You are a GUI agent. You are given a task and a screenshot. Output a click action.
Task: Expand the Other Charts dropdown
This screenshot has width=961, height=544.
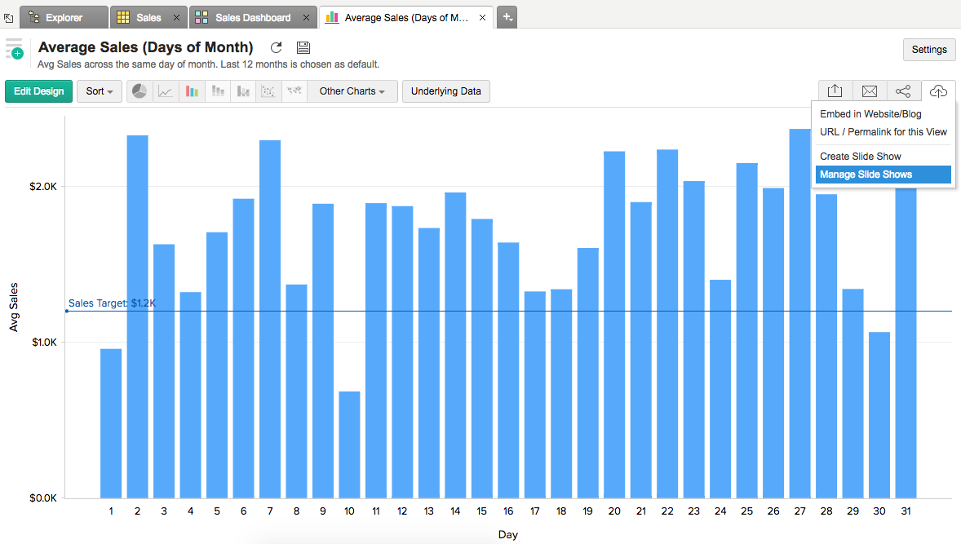coord(352,91)
